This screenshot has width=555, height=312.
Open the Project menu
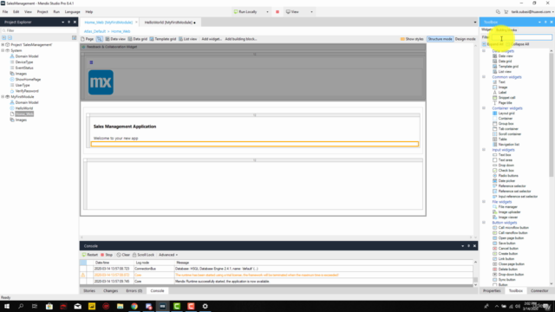[42, 11]
